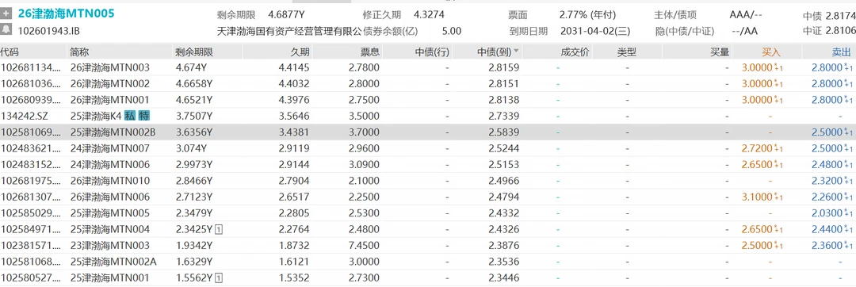Select the 24津渤海MTN007 row

[x=428, y=148]
